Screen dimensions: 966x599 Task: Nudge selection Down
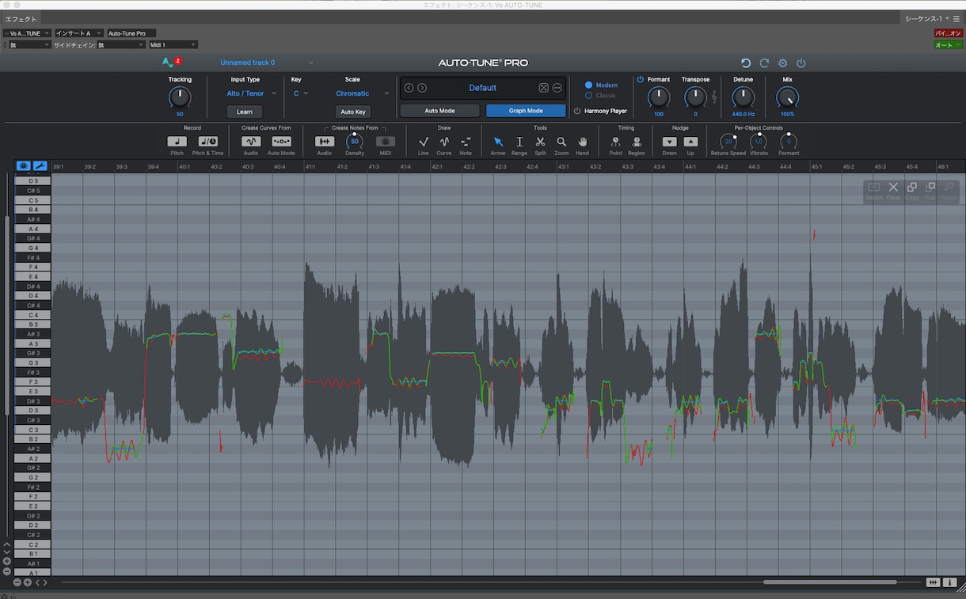click(x=670, y=142)
